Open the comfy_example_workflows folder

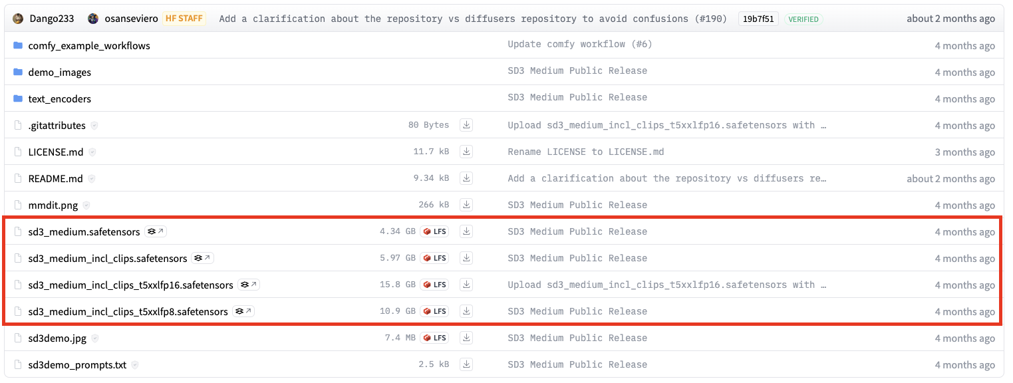click(89, 46)
